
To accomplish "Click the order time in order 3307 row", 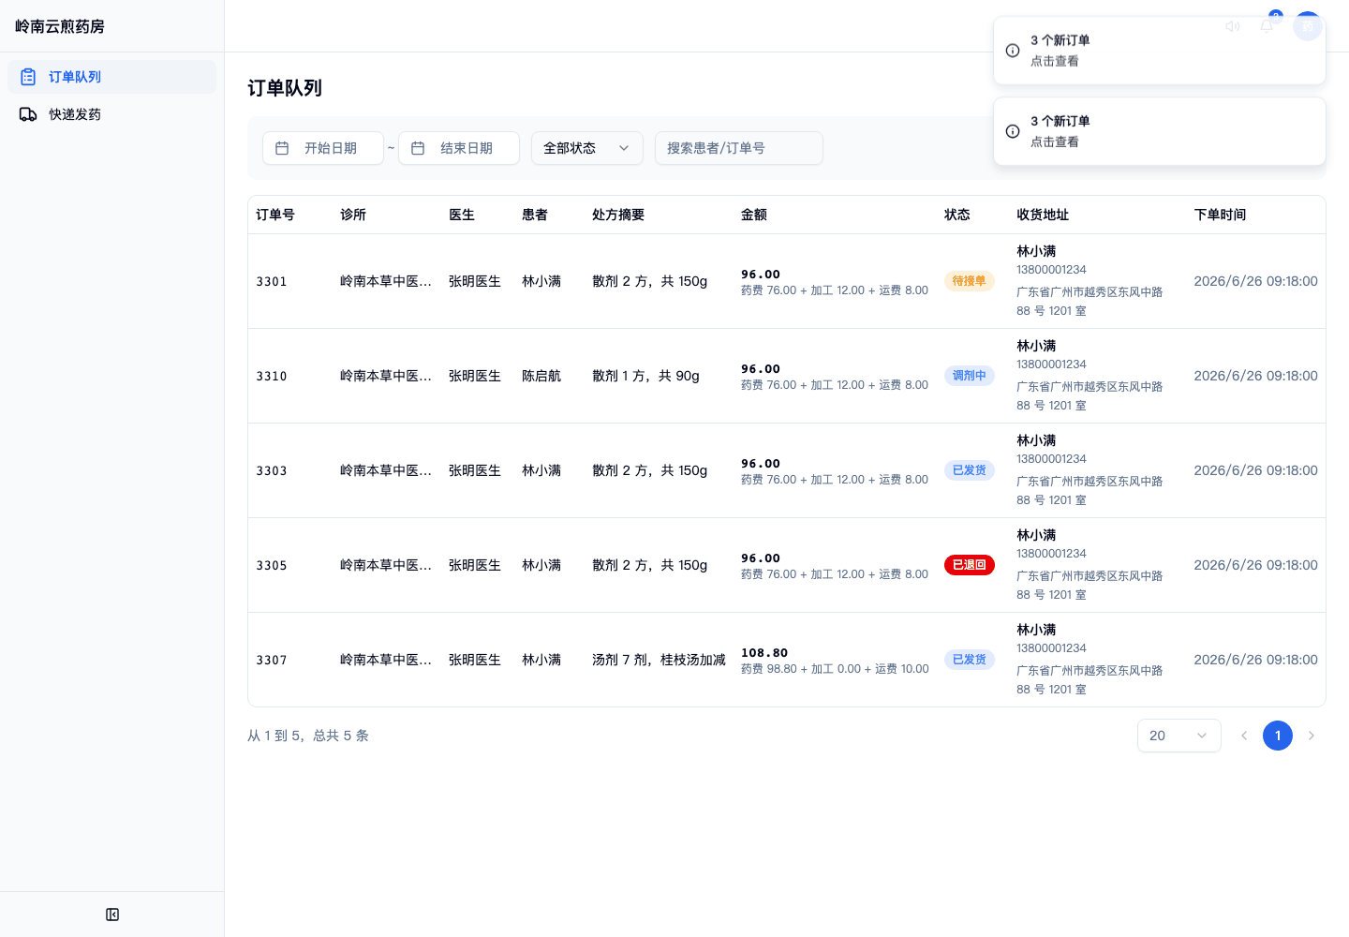I will pos(1255,660).
